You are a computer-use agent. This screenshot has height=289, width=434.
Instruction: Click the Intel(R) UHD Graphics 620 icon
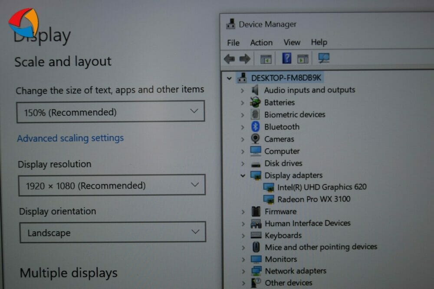click(x=269, y=187)
